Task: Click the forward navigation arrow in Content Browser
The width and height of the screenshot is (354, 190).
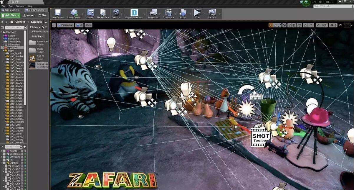Action: pos(6,22)
